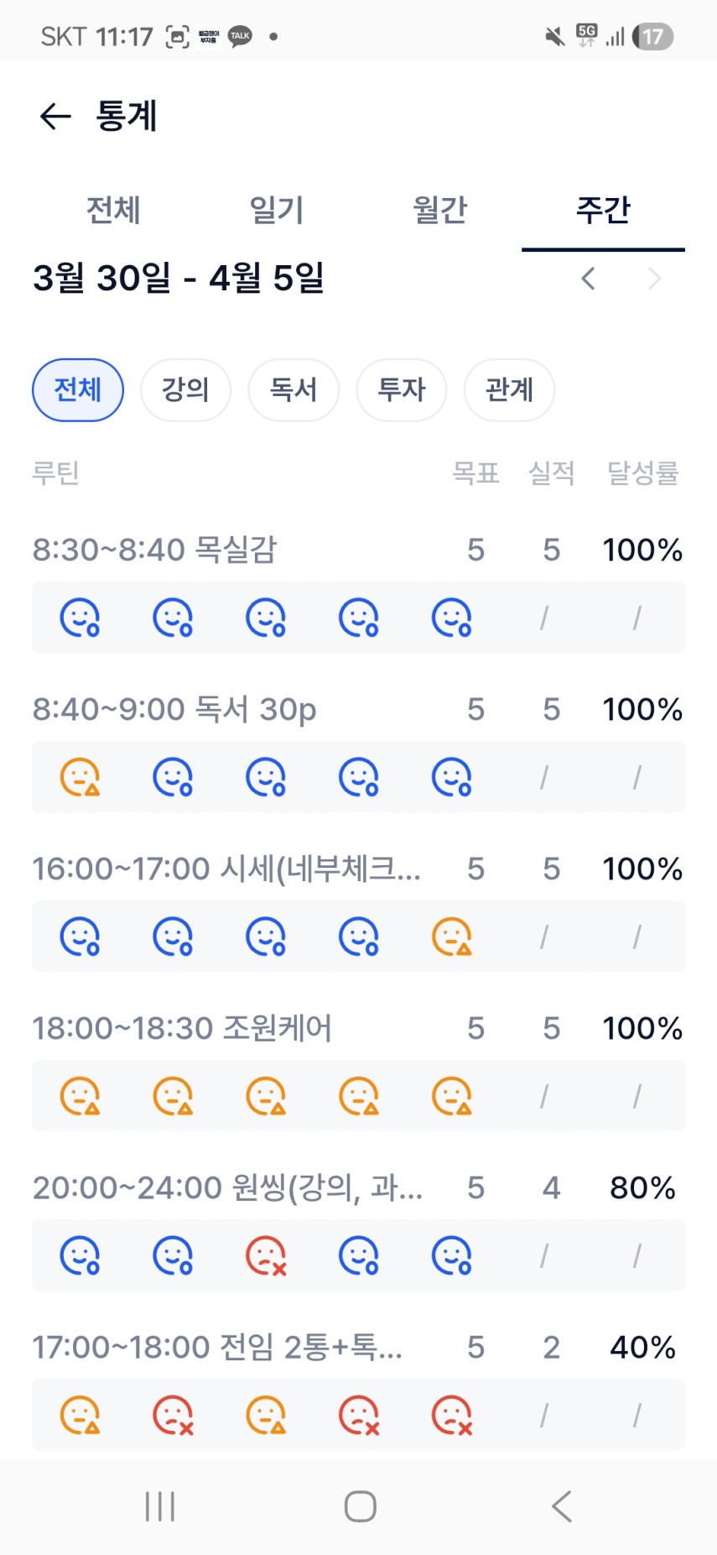This screenshot has height=1555, width=717.
Task: Select the 독서 category filter chip
Action: pos(294,390)
